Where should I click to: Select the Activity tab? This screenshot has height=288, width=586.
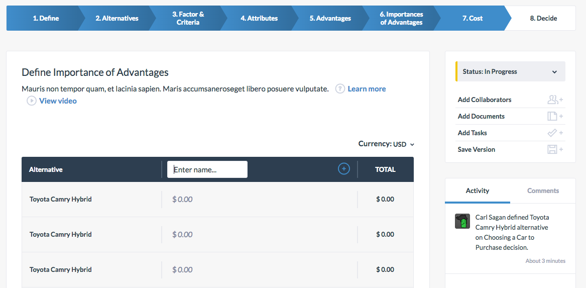click(477, 191)
